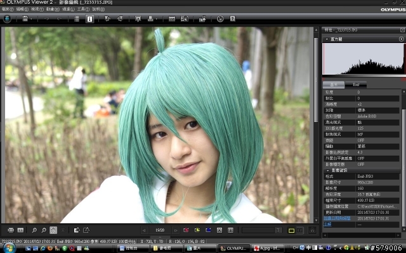The width and height of the screenshot is (406, 253).
Task: Toggle the info properties panel icon
Action: point(89,19)
